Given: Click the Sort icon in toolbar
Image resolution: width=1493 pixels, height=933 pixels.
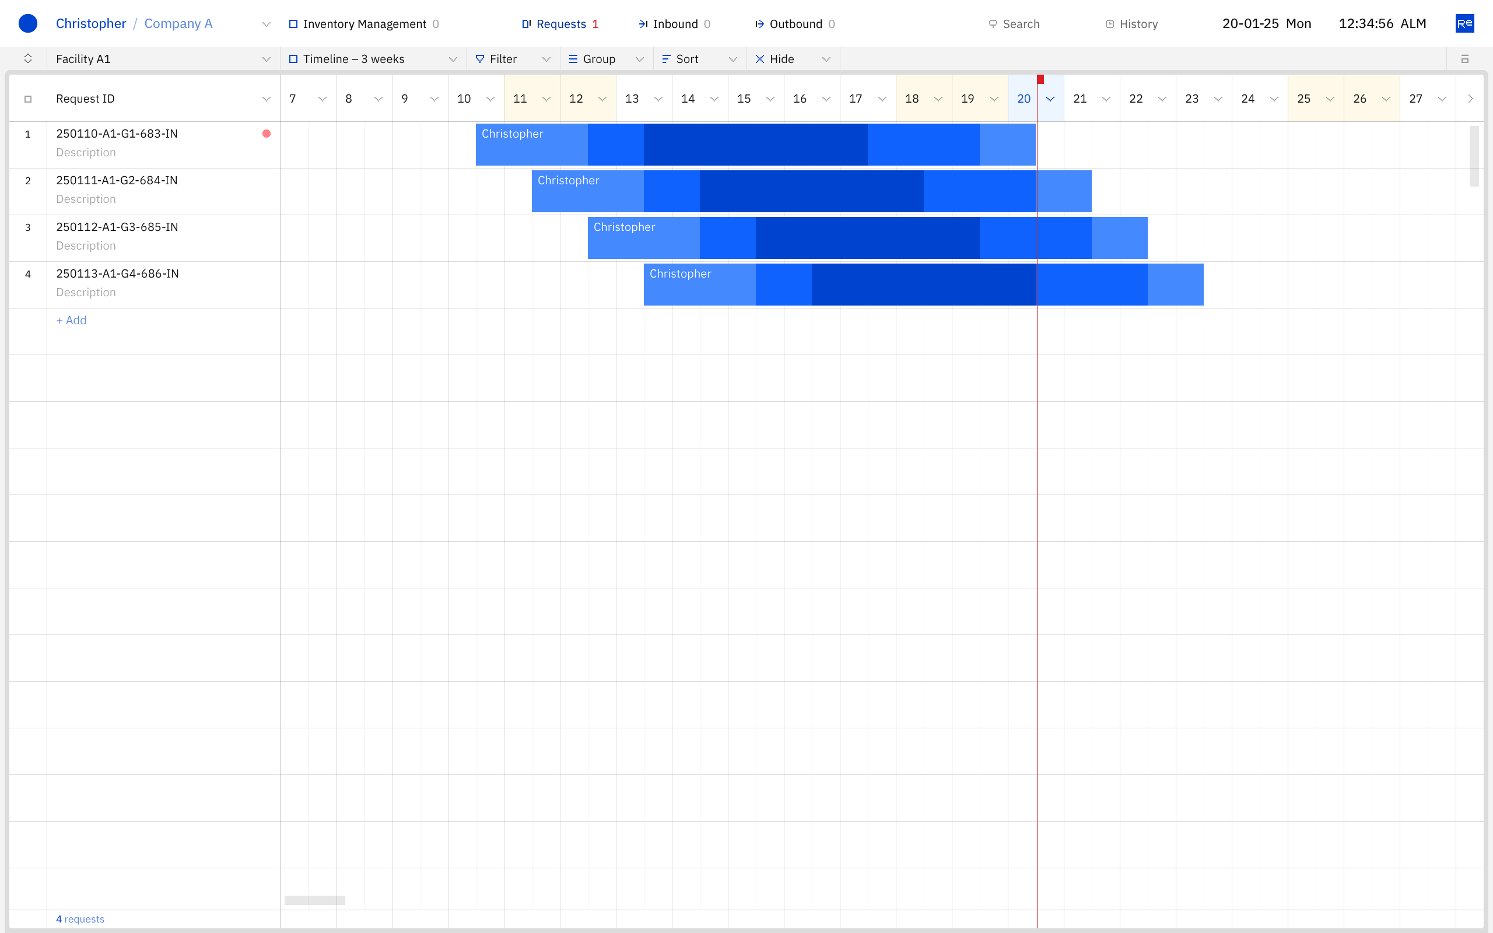Looking at the screenshot, I should [665, 59].
